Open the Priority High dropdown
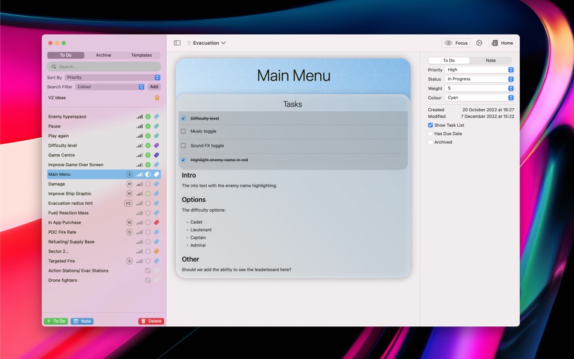 click(479, 70)
